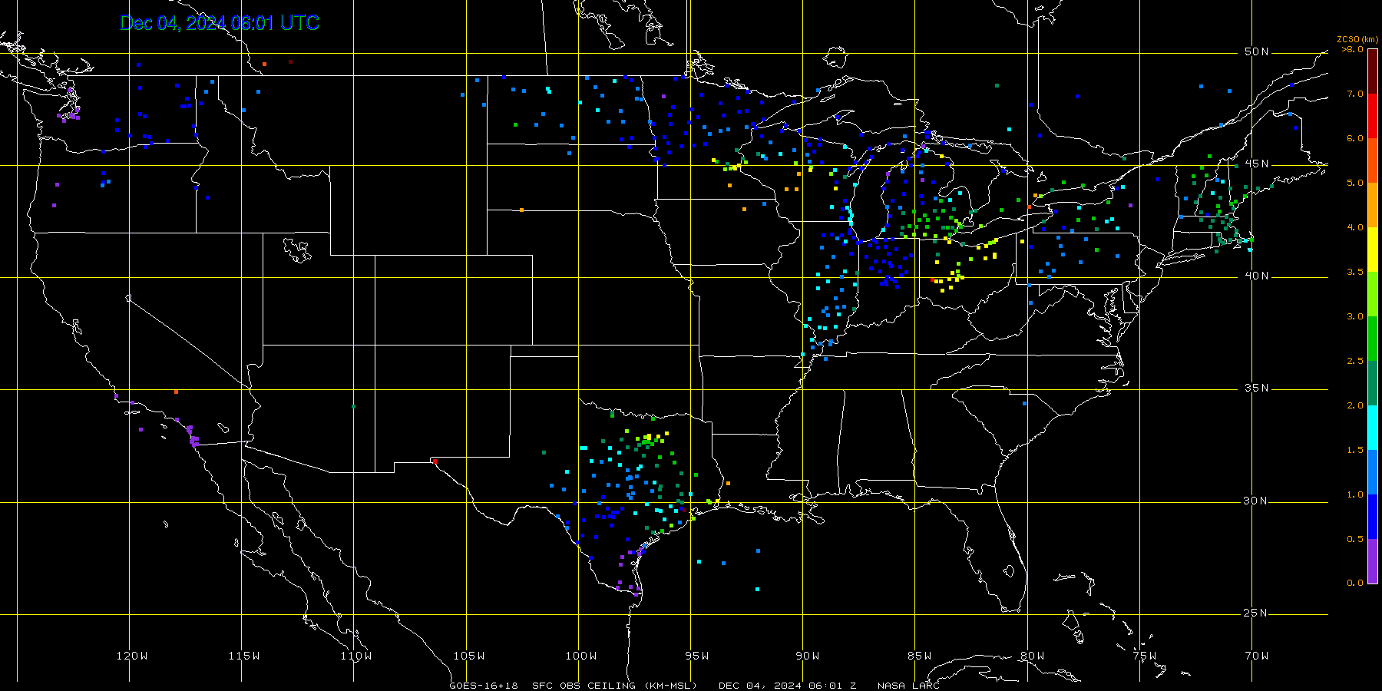
Task: Click the 2.5 colorbar value
Action: (1354, 361)
